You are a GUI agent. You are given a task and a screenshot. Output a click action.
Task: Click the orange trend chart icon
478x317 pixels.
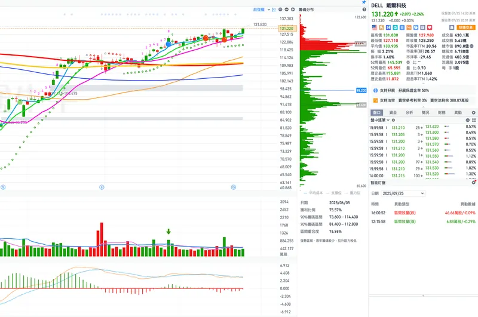(409, 27)
